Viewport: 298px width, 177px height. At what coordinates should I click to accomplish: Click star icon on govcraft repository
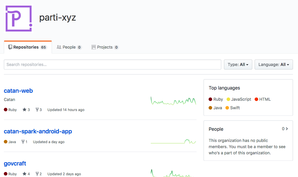tap(24, 174)
